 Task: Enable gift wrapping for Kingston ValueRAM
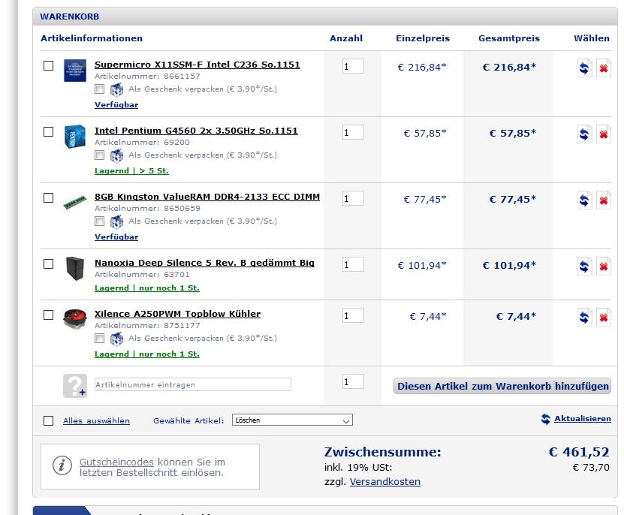click(99, 221)
